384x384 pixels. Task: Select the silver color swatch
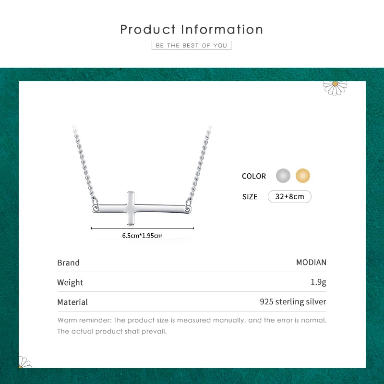click(283, 176)
